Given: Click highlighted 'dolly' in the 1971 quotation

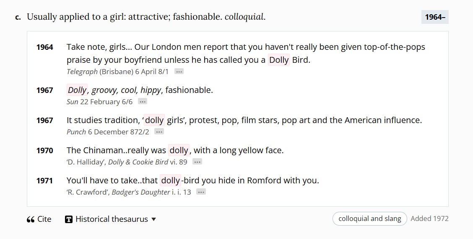Looking at the screenshot, I should coord(170,180).
